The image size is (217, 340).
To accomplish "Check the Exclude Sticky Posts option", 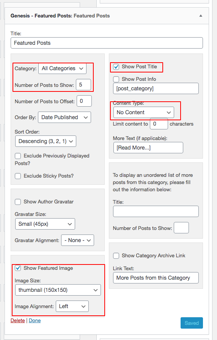I will (x=18, y=176).
